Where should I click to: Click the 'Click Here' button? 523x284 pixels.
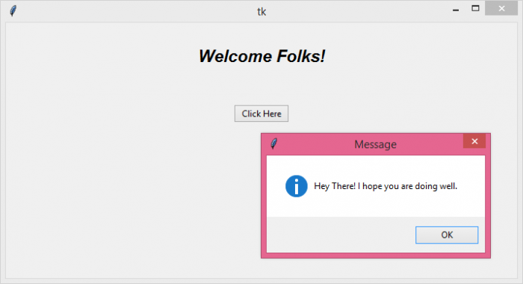pyautogui.click(x=261, y=114)
